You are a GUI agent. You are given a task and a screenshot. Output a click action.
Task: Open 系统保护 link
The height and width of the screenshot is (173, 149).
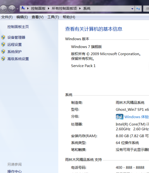tap(14, 52)
